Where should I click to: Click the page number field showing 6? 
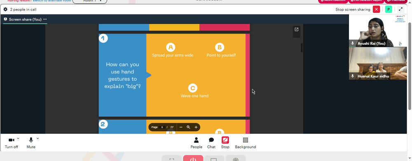[x=162, y=127]
